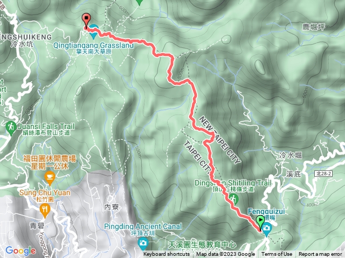The width and height of the screenshot is (345, 258).
Task: Open Keyboard shortcuts
Action: tap(167, 254)
